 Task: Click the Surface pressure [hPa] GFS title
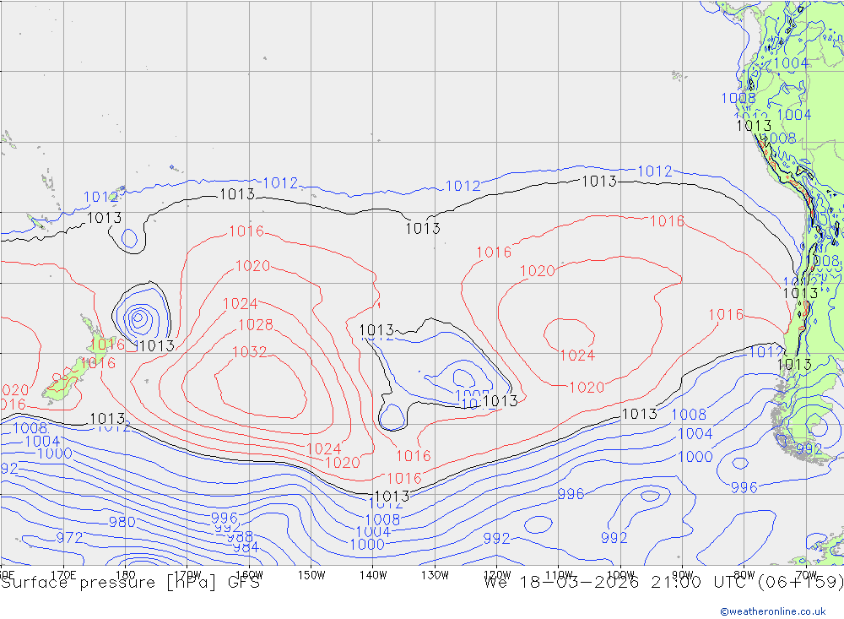click(130, 583)
